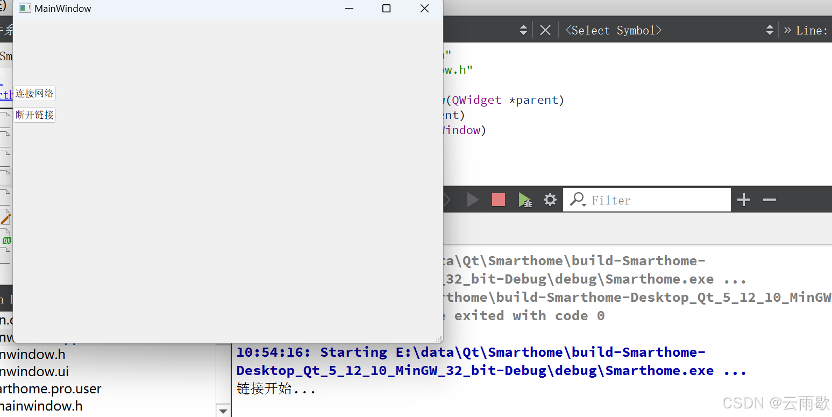
Task: Select the smarthome.pro.user file in the list
Action: 51,388
